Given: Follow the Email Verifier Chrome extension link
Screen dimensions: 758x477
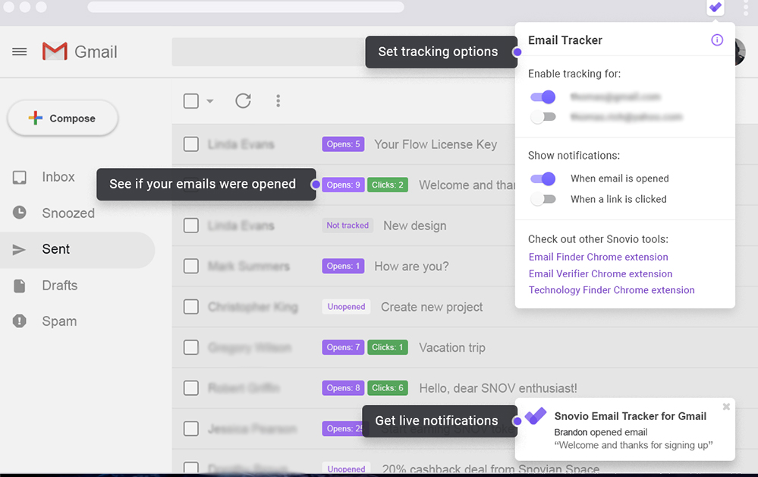Looking at the screenshot, I should (600, 273).
